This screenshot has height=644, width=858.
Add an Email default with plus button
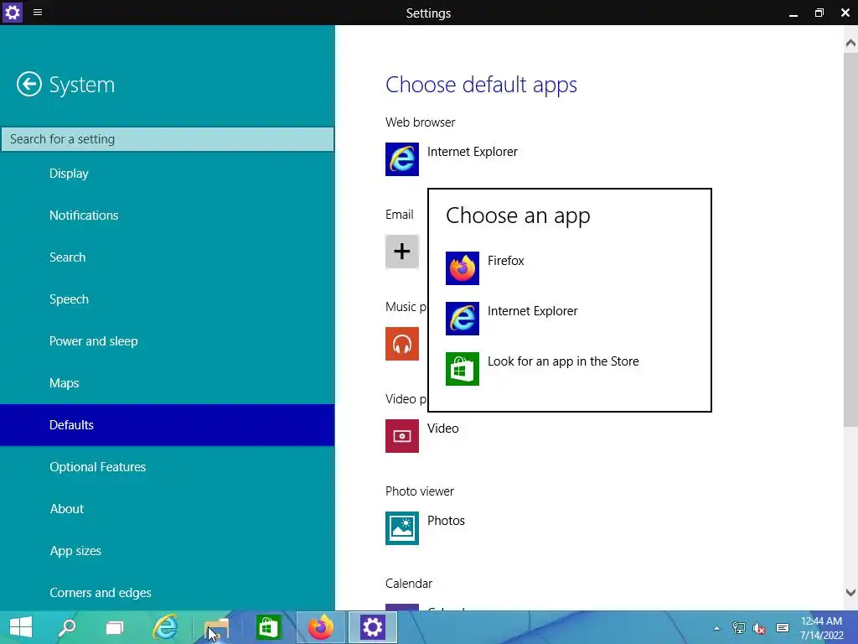[x=401, y=252]
